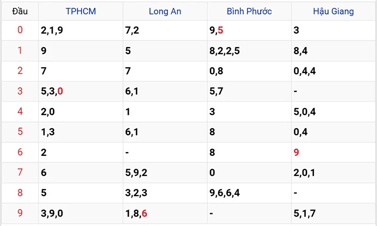The width and height of the screenshot is (377, 226).
Task: Click Long An cell showing 1,8,6
Action: pyautogui.click(x=136, y=213)
